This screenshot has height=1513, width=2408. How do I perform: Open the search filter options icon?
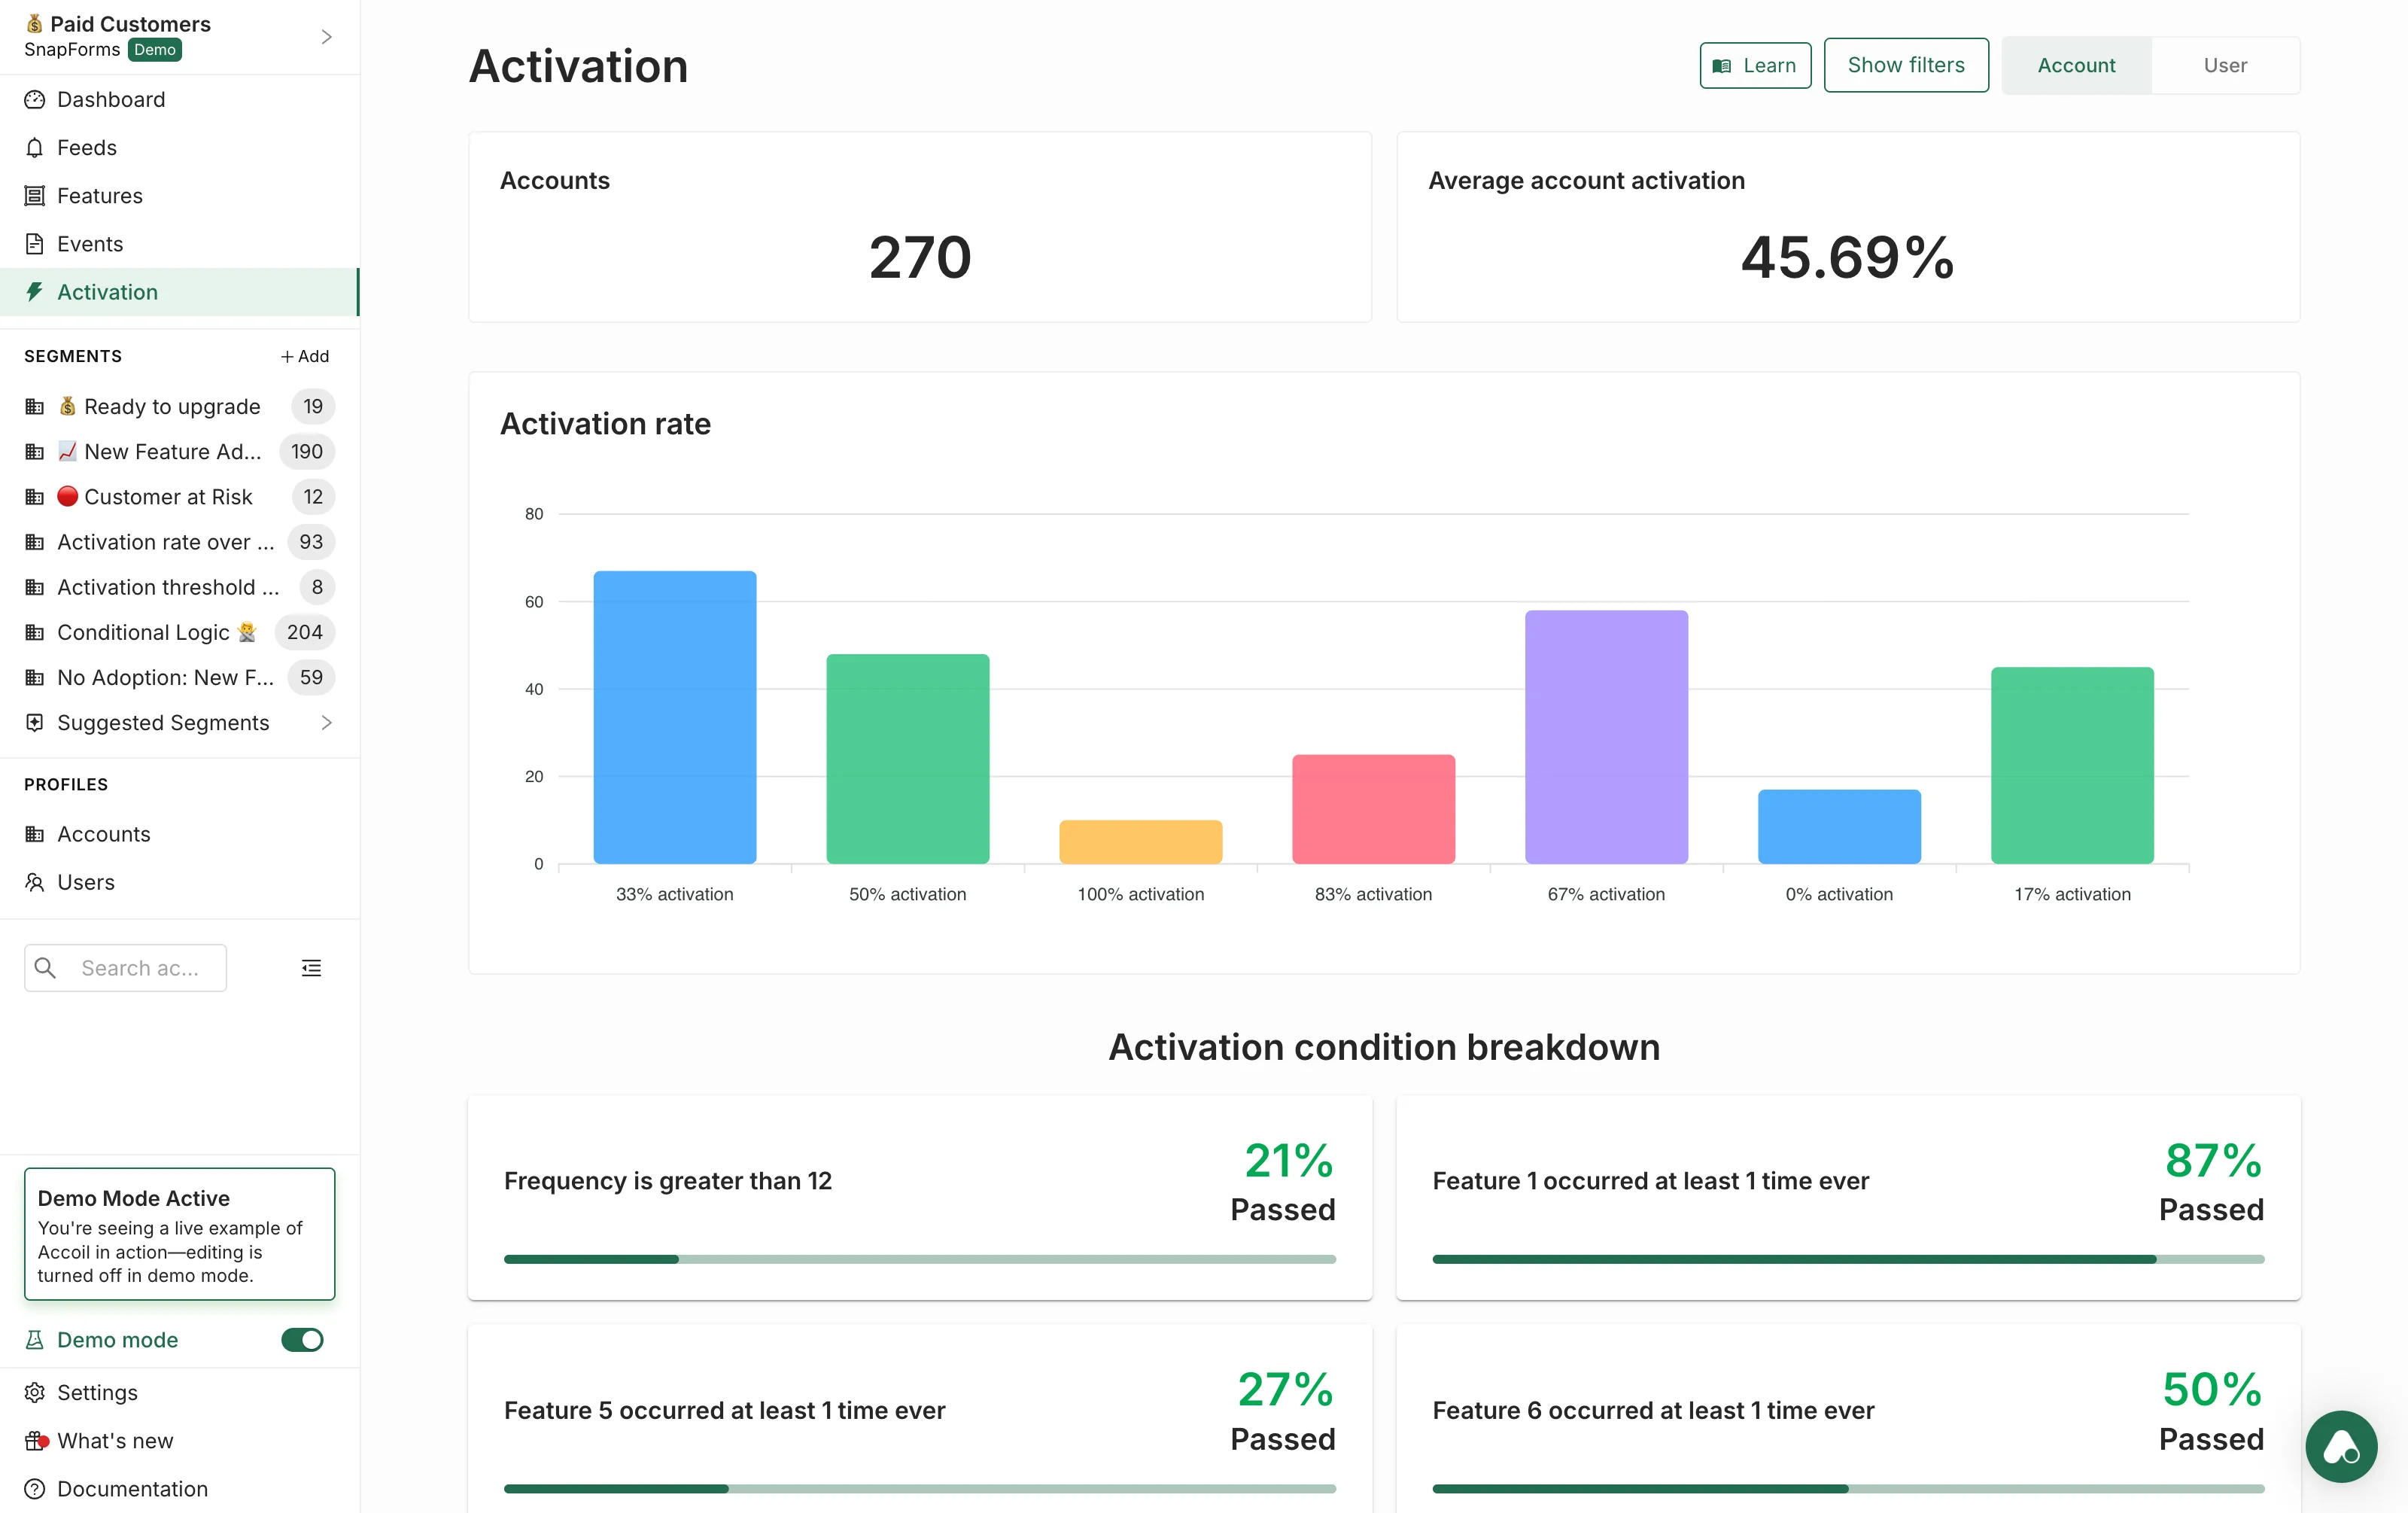310,967
